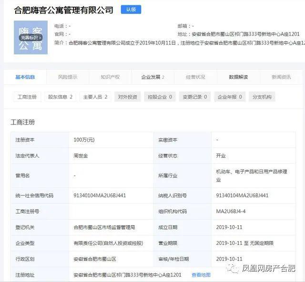The height and width of the screenshot is (282, 305).
Task: Select the 数据解读 tab
Action: [238, 77]
